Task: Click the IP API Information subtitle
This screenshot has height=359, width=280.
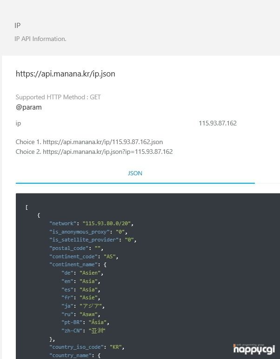Action: [40, 39]
